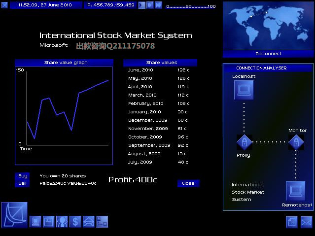The height and width of the screenshot is (236, 315).
Task: Click the Buy button
Action: point(22,176)
